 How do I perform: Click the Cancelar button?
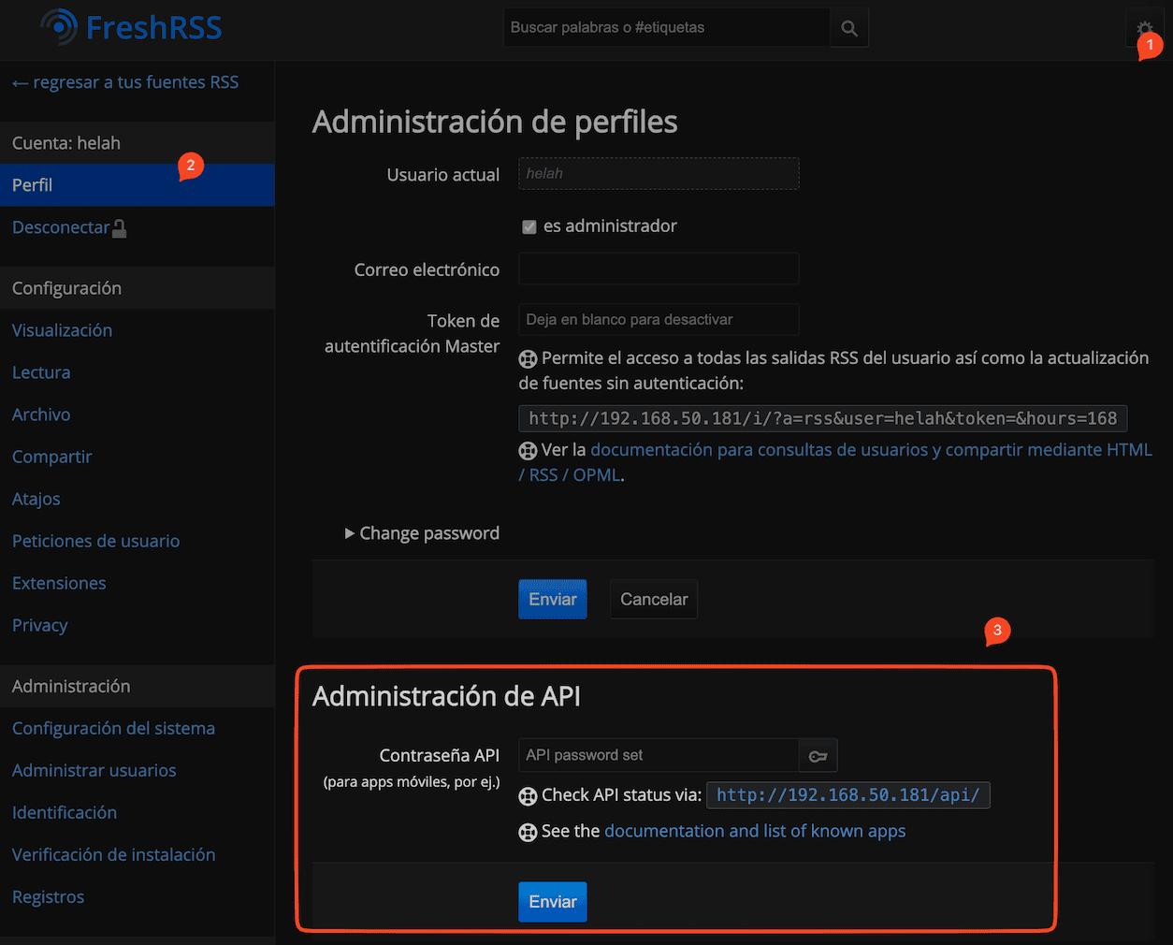[653, 600]
